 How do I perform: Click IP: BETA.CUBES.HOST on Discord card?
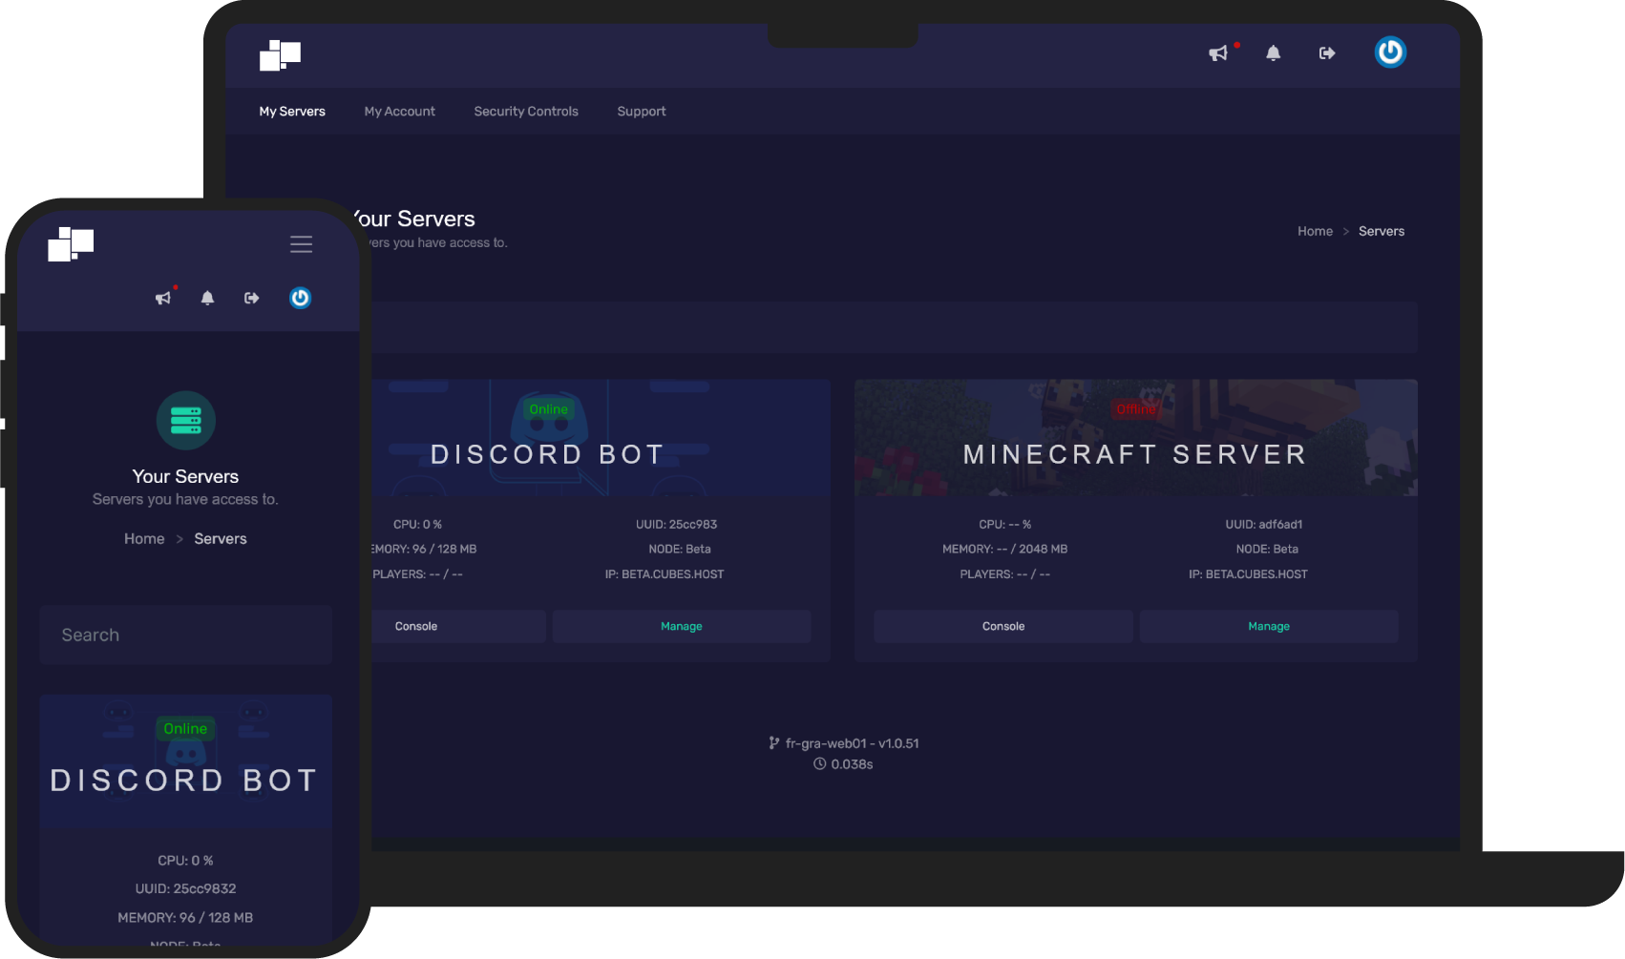tap(665, 574)
